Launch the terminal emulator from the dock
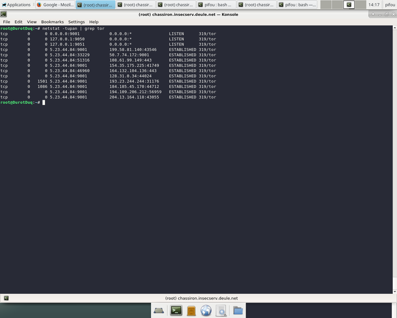This screenshot has height=318, width=397. pos(177,311)
